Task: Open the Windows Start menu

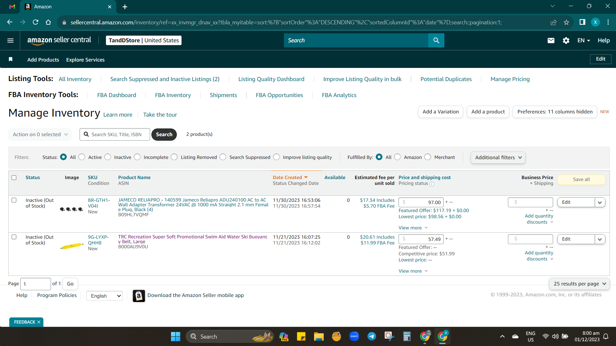Action: [x=175, y=336]
